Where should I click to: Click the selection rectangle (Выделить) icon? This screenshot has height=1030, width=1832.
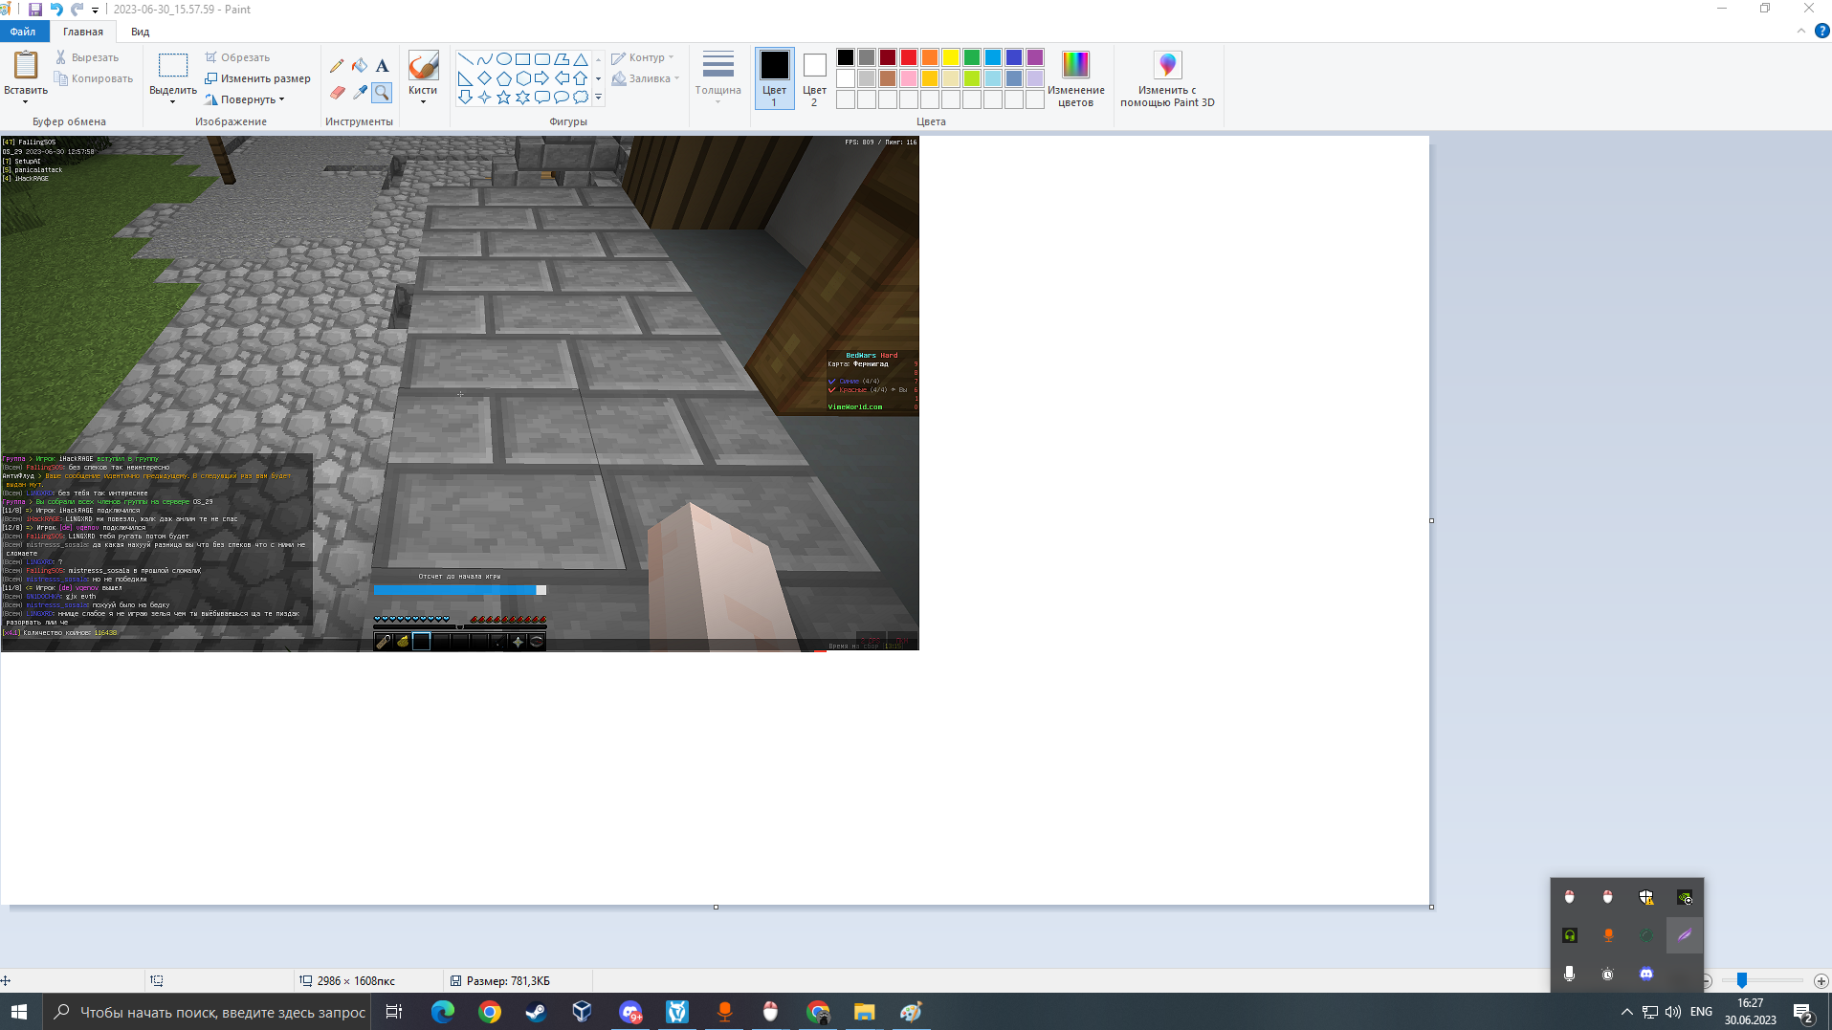point(173,65)
